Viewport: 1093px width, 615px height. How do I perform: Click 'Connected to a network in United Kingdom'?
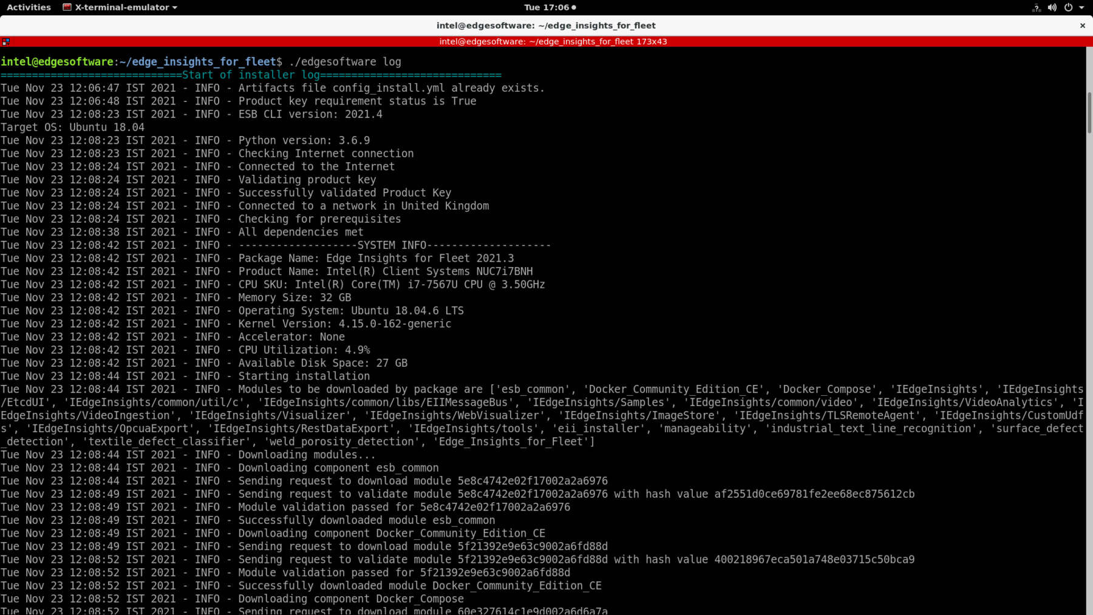pyautogui.click(x=364, y=206)
